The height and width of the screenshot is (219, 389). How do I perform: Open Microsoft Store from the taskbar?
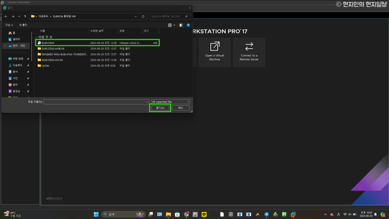coord(177,214)
